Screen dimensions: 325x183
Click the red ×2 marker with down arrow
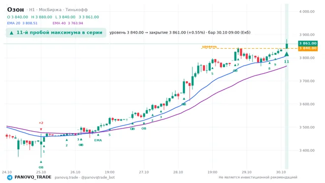click(41, 126)
